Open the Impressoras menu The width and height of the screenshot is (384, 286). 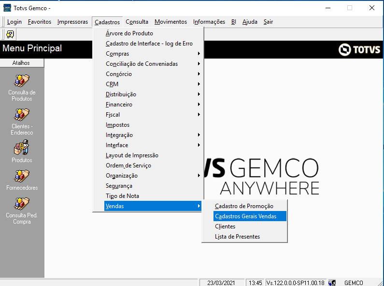click(x=72, y=22)
